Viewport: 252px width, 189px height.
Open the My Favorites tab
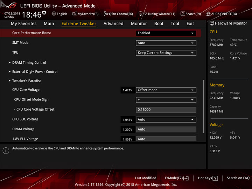click(x=24, y=24)
